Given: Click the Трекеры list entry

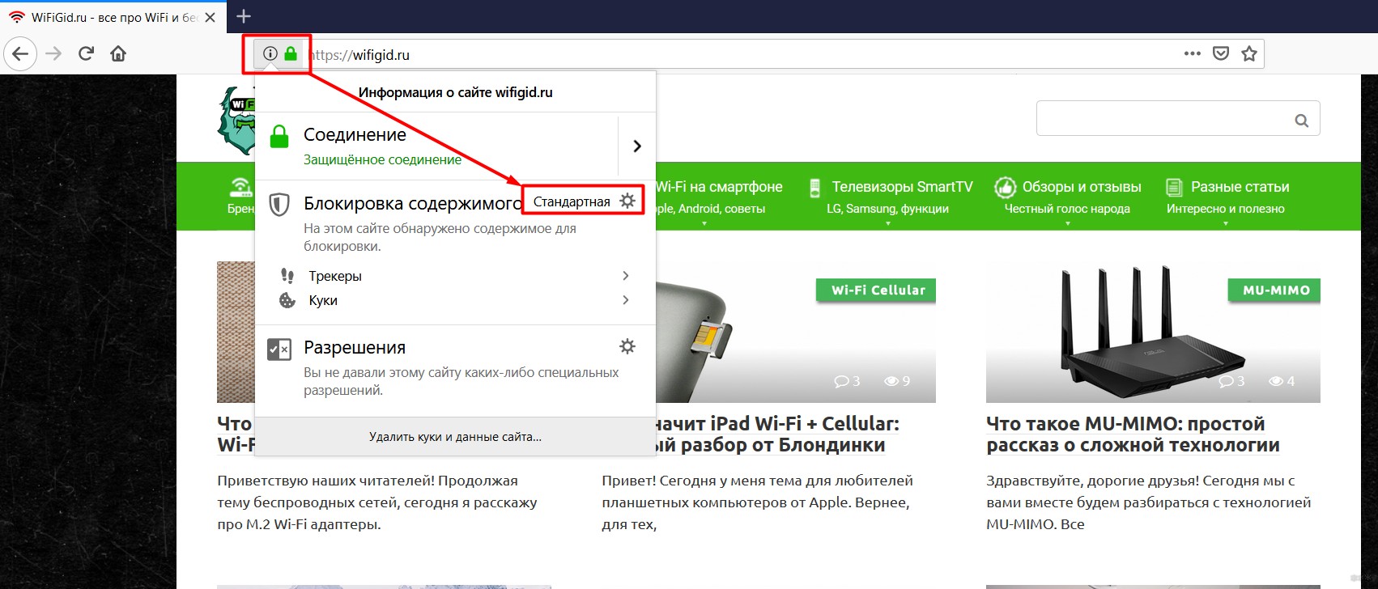Looking at the screenshot, I should tap(335, 276).
